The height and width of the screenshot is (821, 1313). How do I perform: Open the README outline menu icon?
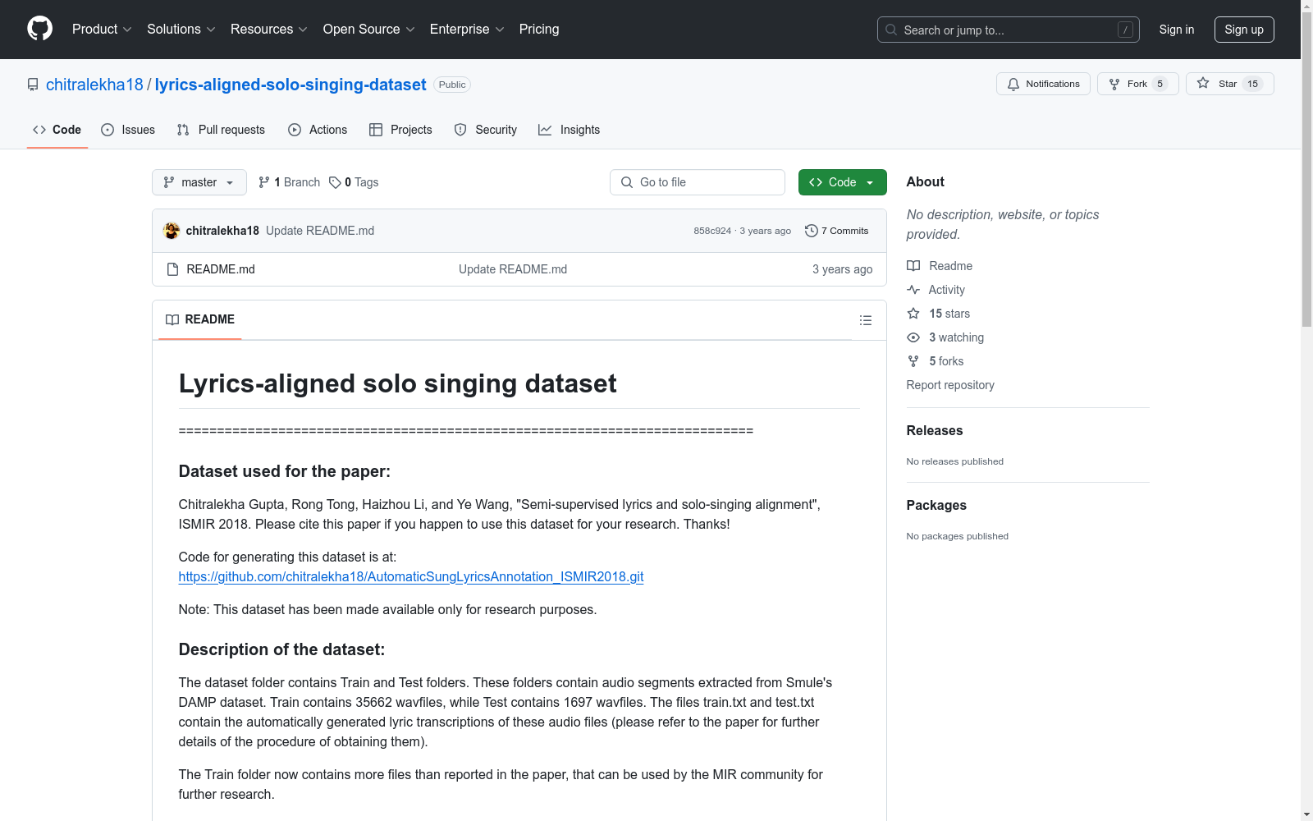tap(865, 320)
